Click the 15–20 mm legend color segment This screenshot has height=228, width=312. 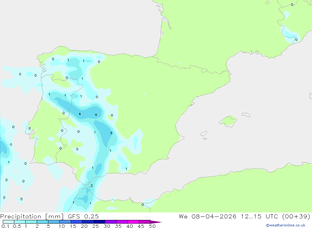click(77, 222)
